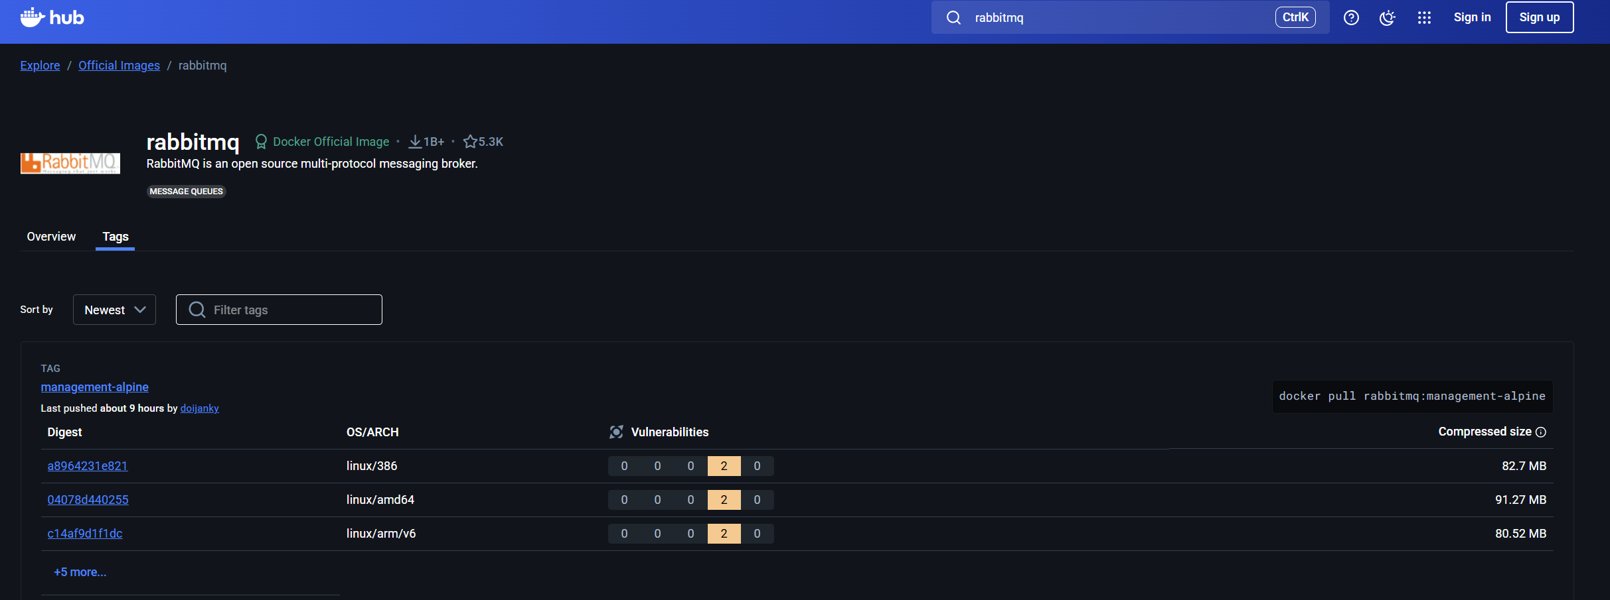Screen dimensions: 1610x600
Task: Click the magnifier icon in Filter tags
Action: [197, 310]
